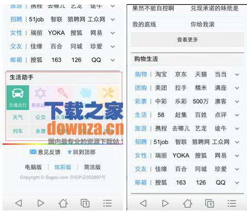Expand the 购物 row chevron on right phone
Screen dimensions: 247x212
[x=237, y=75]
